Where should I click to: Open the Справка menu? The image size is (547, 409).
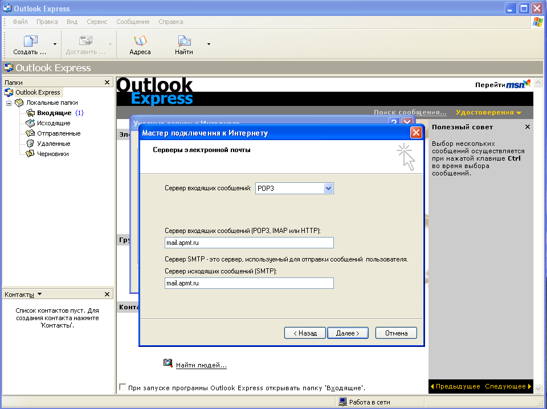tap(170, 22)
